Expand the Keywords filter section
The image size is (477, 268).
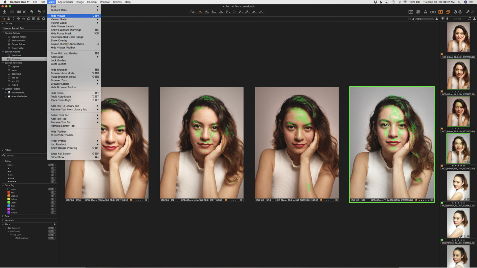pyautogui.click(x=3, y=220)
